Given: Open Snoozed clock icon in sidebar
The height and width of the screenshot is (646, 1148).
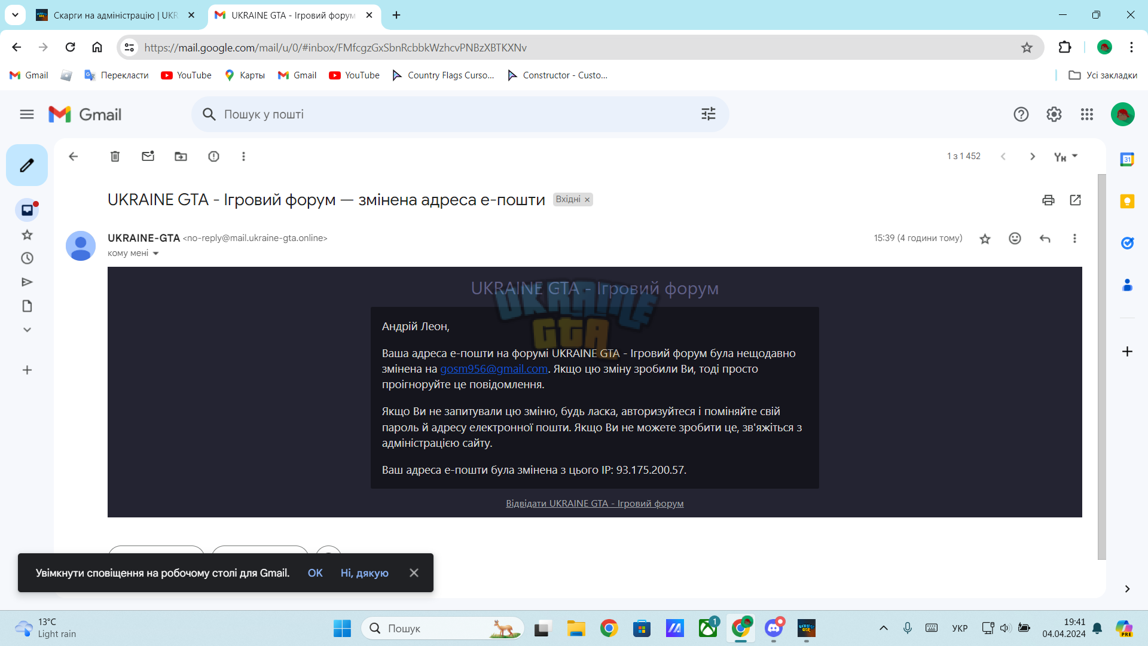Looking at the screenshot, I should click(x=27, y=258).
